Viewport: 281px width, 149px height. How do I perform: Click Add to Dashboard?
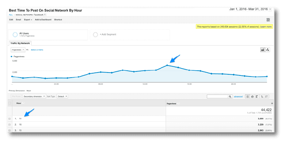point(43,20)
